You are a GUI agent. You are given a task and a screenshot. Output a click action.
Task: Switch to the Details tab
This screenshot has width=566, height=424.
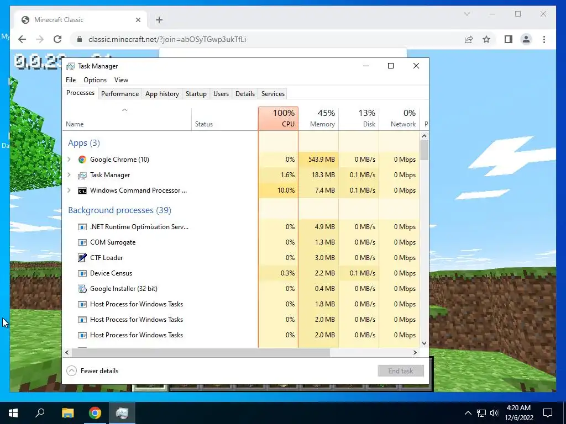245,94
